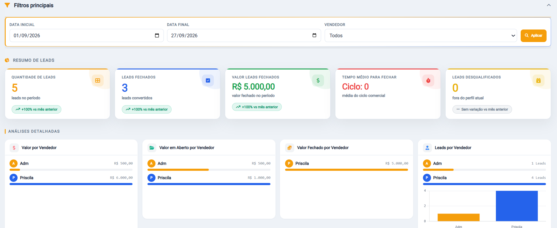Click the +100% badge under Leads Fechados

[147, 109]
